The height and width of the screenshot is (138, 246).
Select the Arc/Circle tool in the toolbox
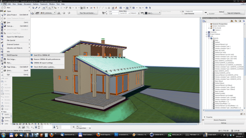[5, 88]
